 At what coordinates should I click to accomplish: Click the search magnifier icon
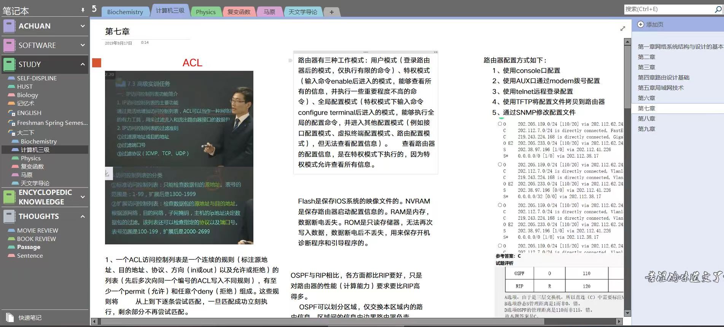(x=718, y=9)
